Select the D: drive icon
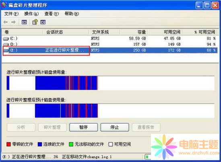This screenshot has width=221, height=162. pyautogui.click(x=6, y=45)
